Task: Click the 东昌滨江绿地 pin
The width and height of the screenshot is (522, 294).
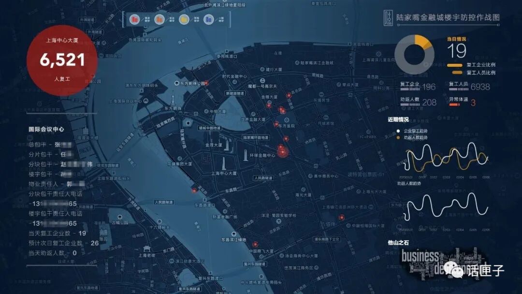Action: (234, 235)
